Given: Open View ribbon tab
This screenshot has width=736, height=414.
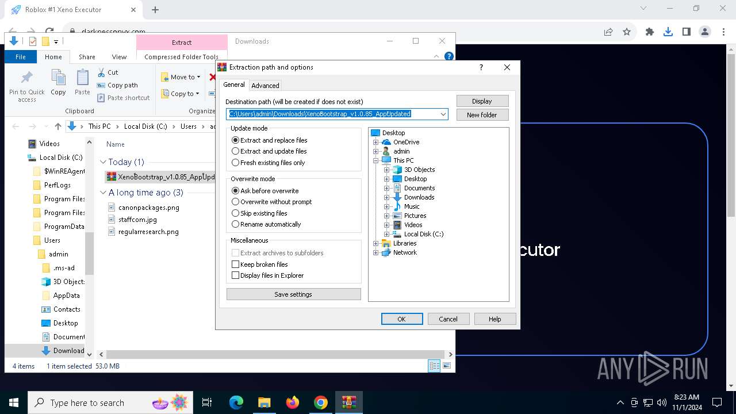Looking at the screenshot, I should click(x=119, y=57).
